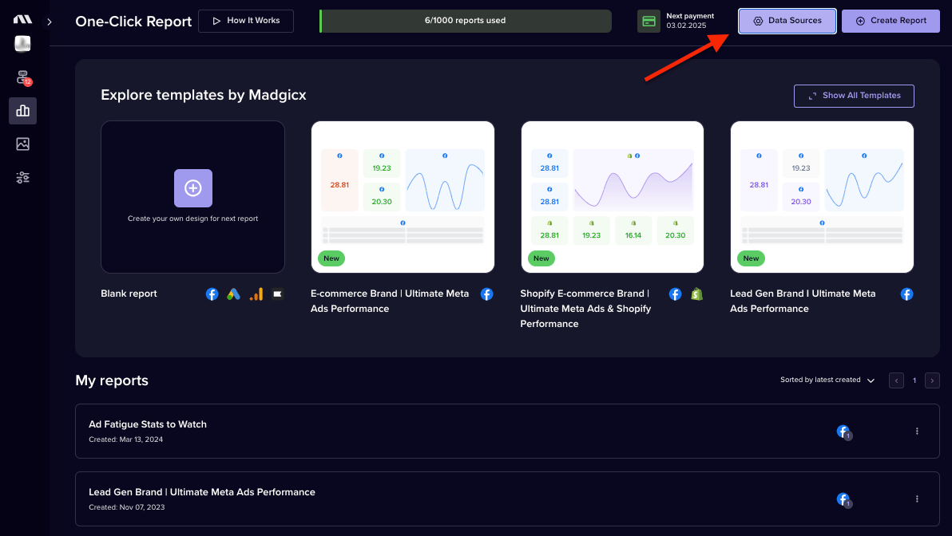Open Shopify E-commerce Brand template thumbnail
The image size is (952, 536).
point(612,197)
